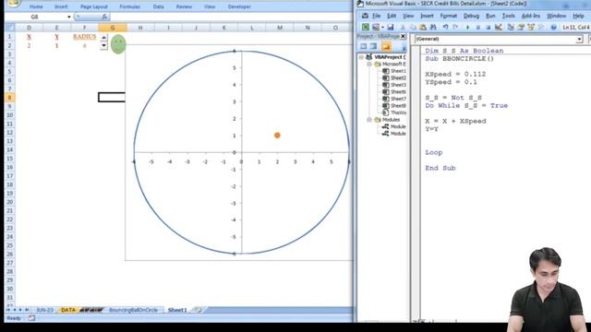Click Find binoculars icon in VBA toolbar
Image resolution: width=591 pixels, height=332 pixels.
433,28
